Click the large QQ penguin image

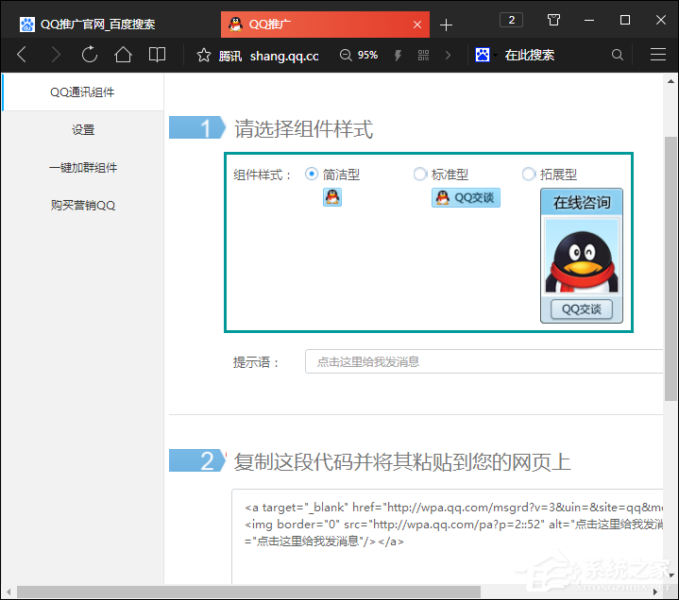582,256
